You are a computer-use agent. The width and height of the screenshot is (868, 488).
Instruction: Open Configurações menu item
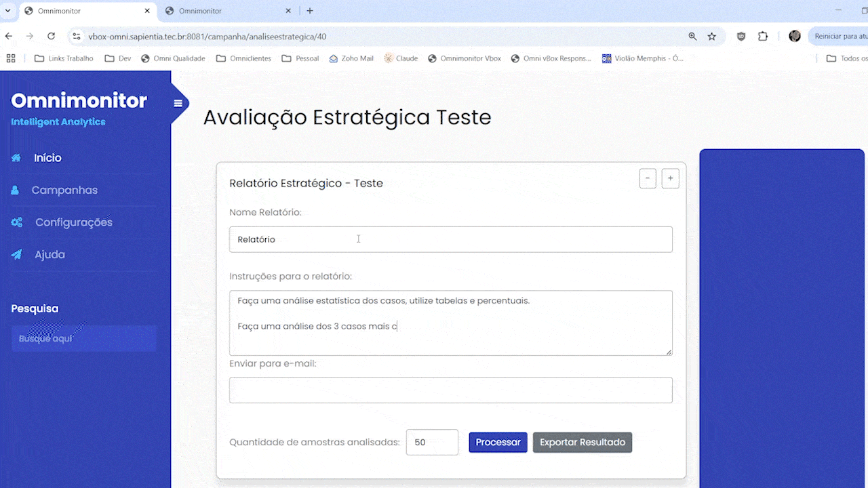74,222
